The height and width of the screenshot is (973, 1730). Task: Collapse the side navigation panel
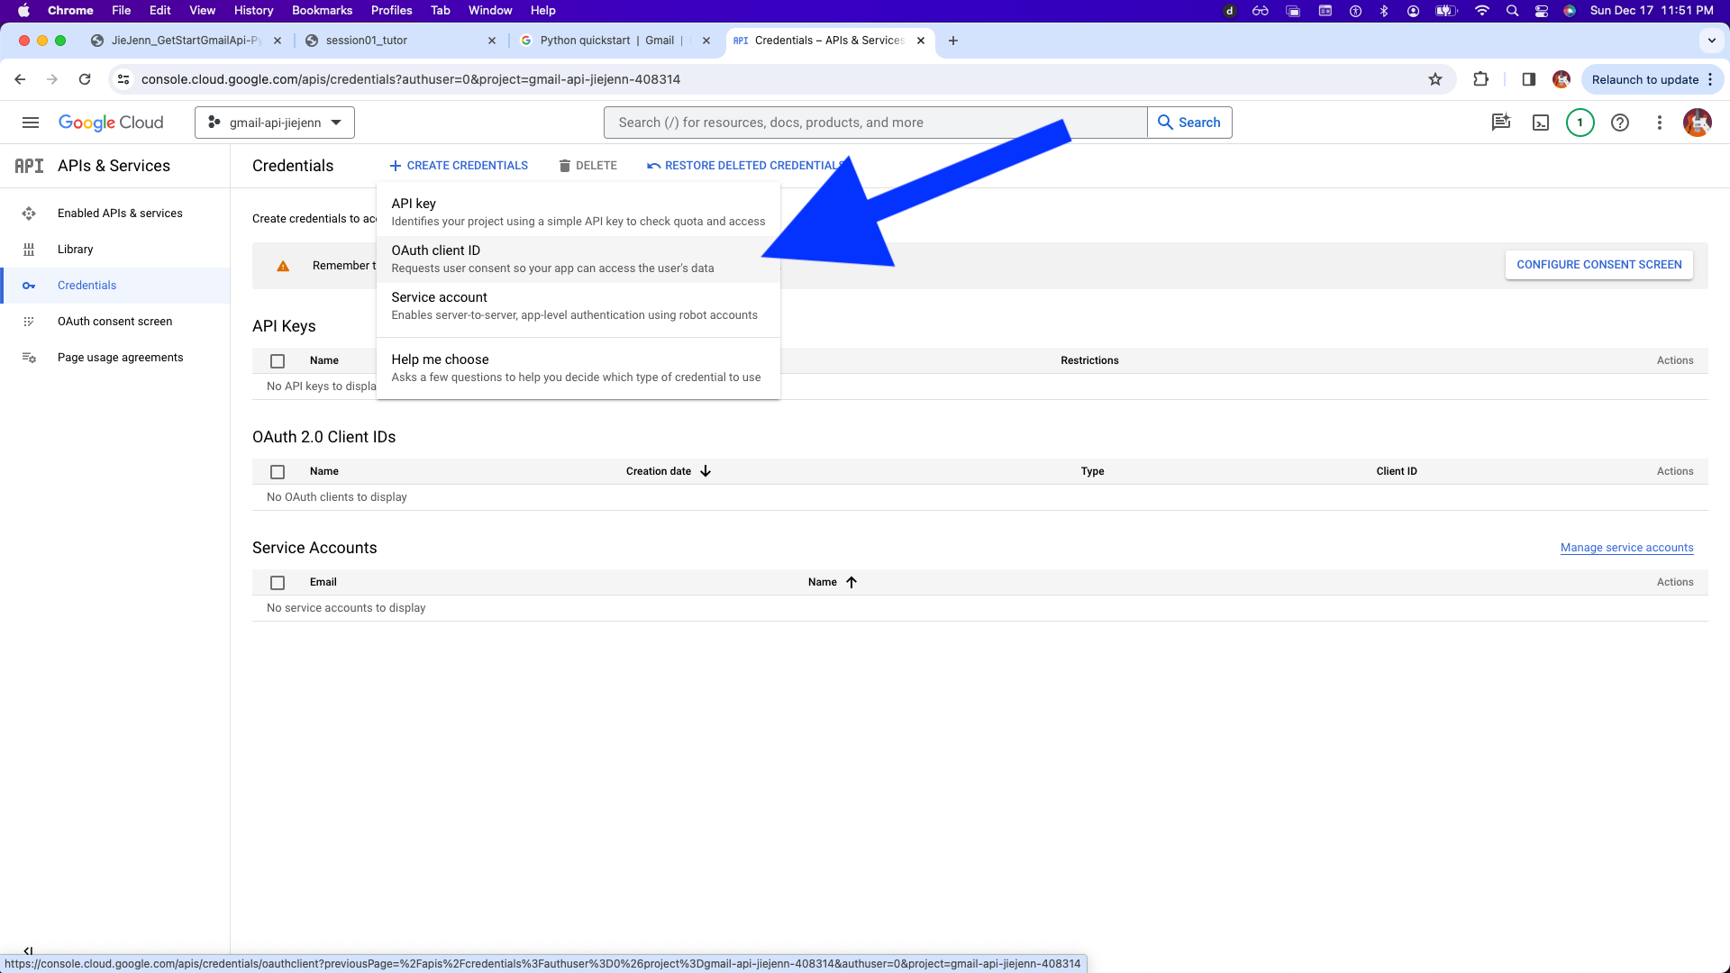pyautogui.click(x=28, y=950)
